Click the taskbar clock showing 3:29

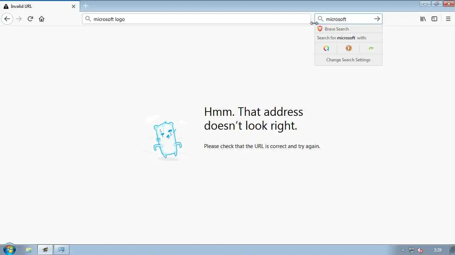click(438, 250)
